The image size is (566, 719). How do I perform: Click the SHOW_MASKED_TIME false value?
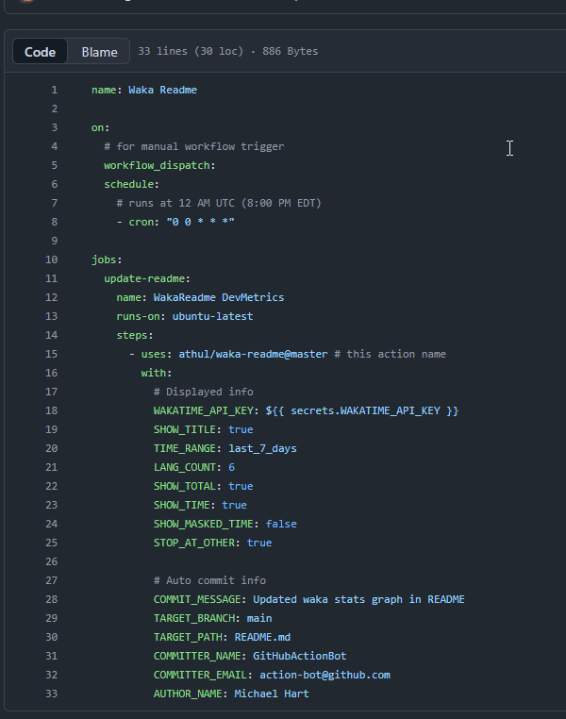point(281,524)
